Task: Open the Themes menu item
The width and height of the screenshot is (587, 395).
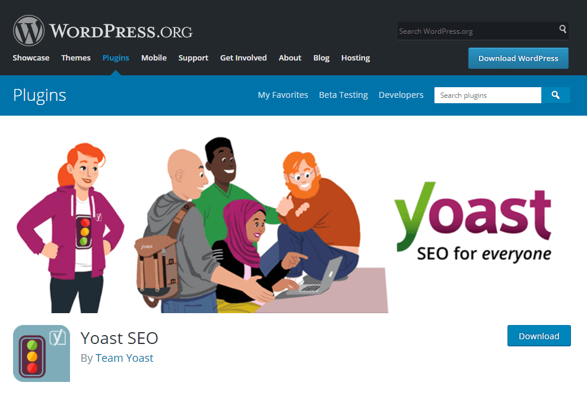Action: pos(76,58)
